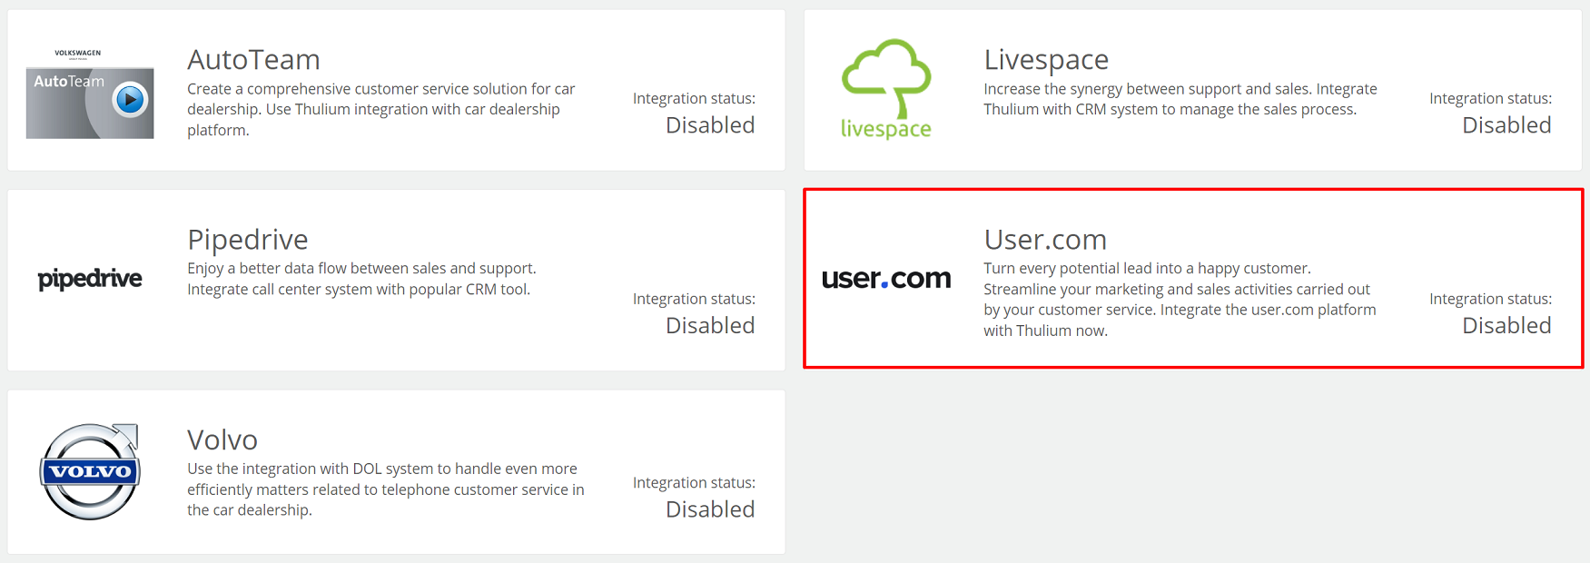1590x563 pixels.
Task: Click User.com's Disabled integration status
Action: point(1506,326)
